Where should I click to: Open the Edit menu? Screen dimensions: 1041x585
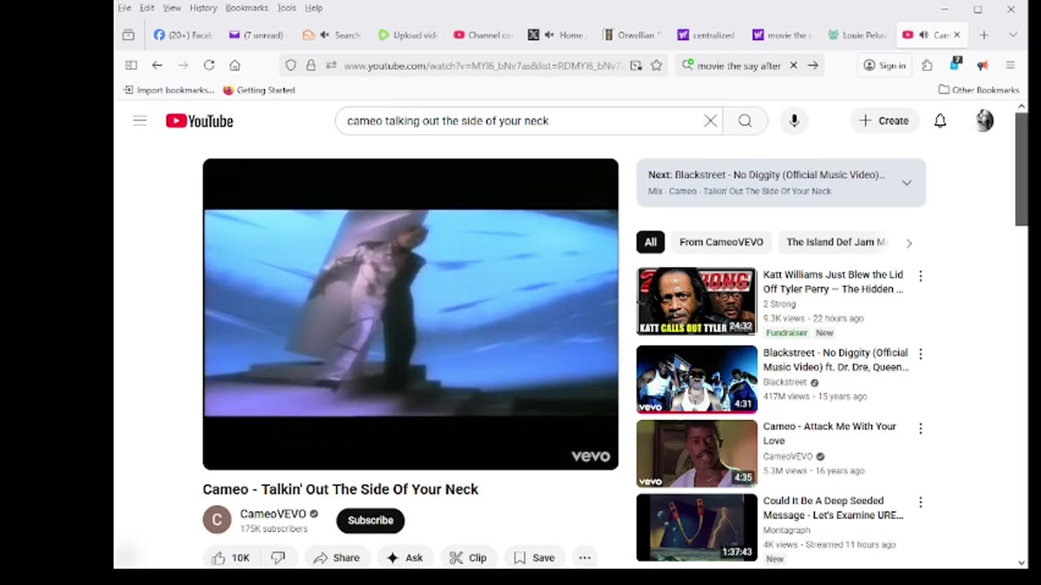coord(147,8)
